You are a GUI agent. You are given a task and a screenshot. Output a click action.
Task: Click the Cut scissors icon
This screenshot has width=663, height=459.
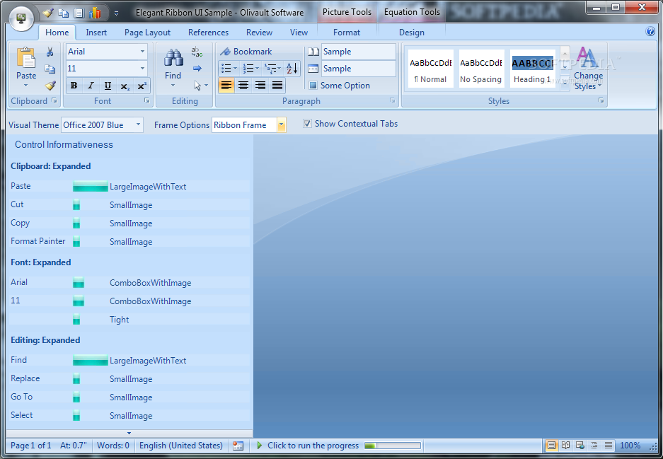50,52
